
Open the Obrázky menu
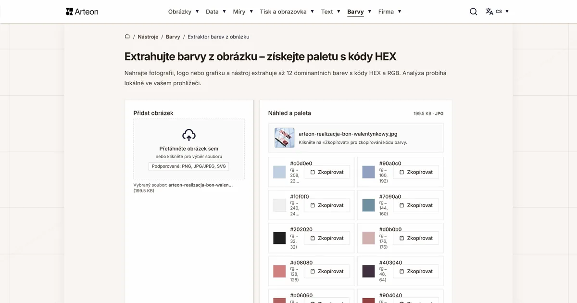180,12
